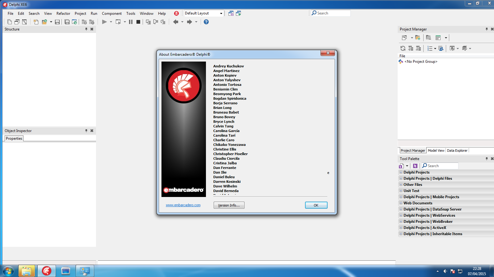Click the black Stop square in toolbar

[x=138, y=22]
